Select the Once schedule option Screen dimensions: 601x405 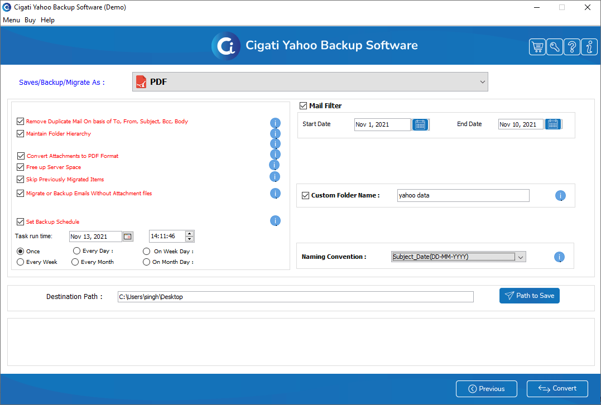20,252
